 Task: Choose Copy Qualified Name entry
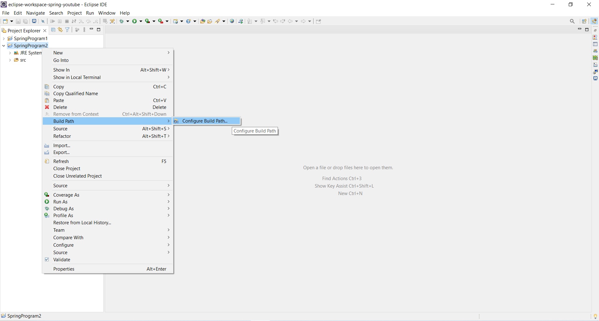pyautogui.click(x=108, y=94)
